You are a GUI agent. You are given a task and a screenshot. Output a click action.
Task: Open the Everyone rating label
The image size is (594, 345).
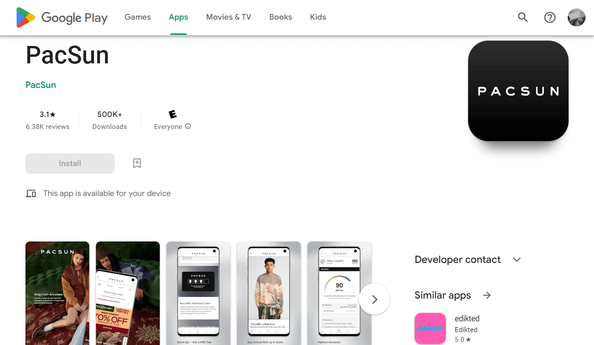click(169, 126)
